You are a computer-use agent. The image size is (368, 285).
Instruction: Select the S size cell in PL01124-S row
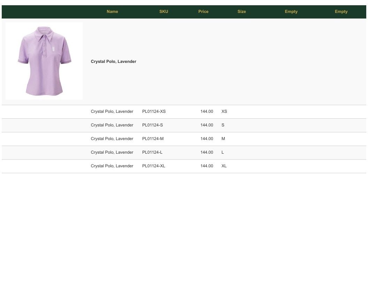pyautogui.click(x=223, y=125)
